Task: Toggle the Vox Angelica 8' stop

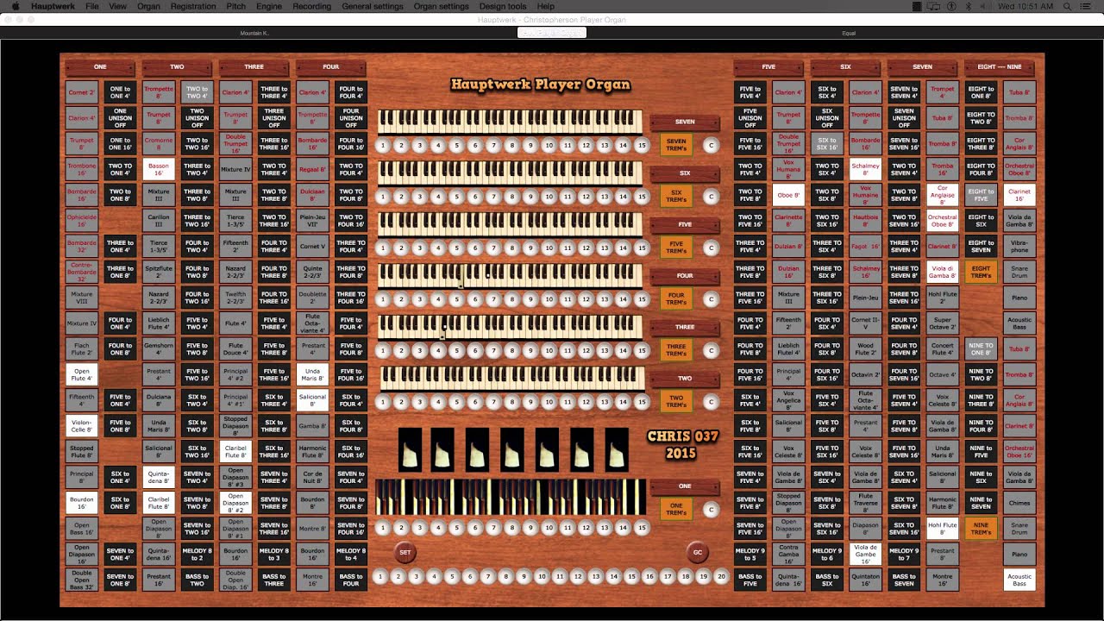Action: point(788,399)
